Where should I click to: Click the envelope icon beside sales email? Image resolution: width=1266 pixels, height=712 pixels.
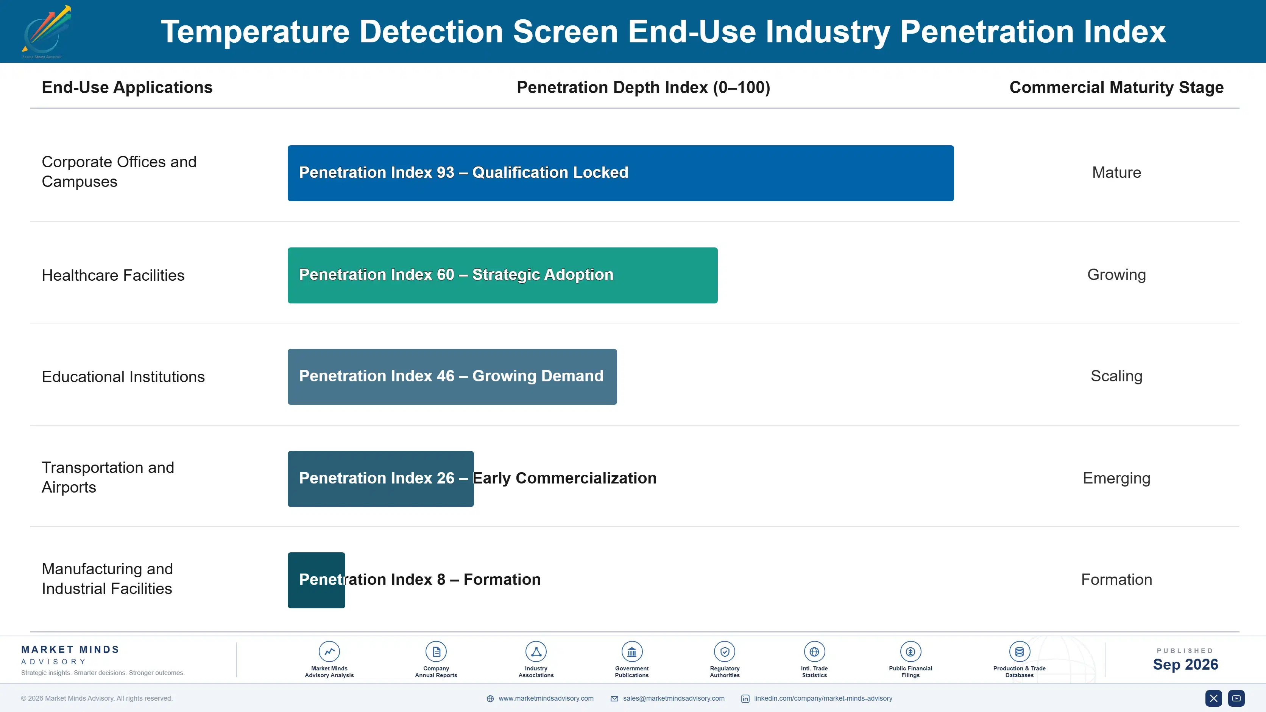click(614, 699)
